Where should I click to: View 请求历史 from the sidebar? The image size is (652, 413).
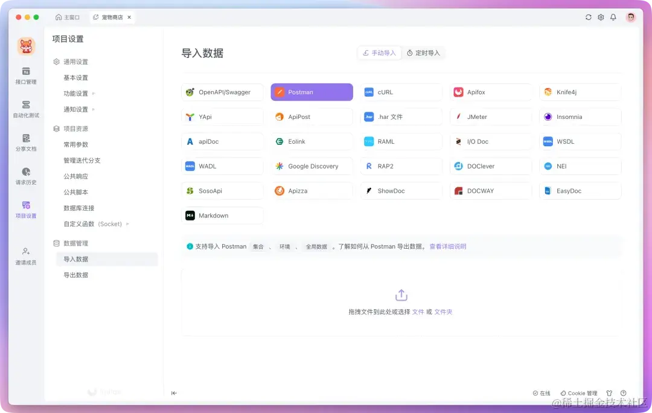[25, 178]
